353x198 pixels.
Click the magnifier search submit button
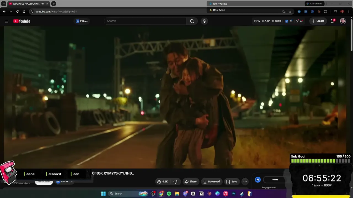click(192, 21)
